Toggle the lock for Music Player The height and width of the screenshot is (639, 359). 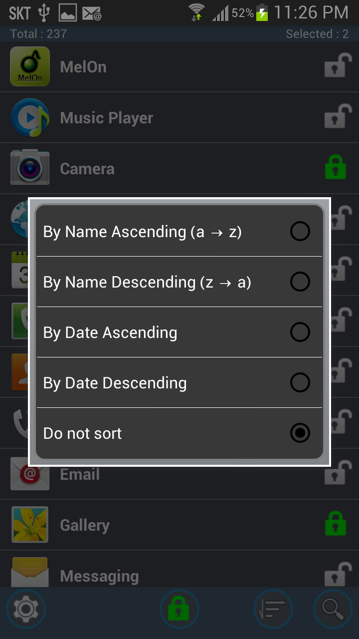coord(335,116)
